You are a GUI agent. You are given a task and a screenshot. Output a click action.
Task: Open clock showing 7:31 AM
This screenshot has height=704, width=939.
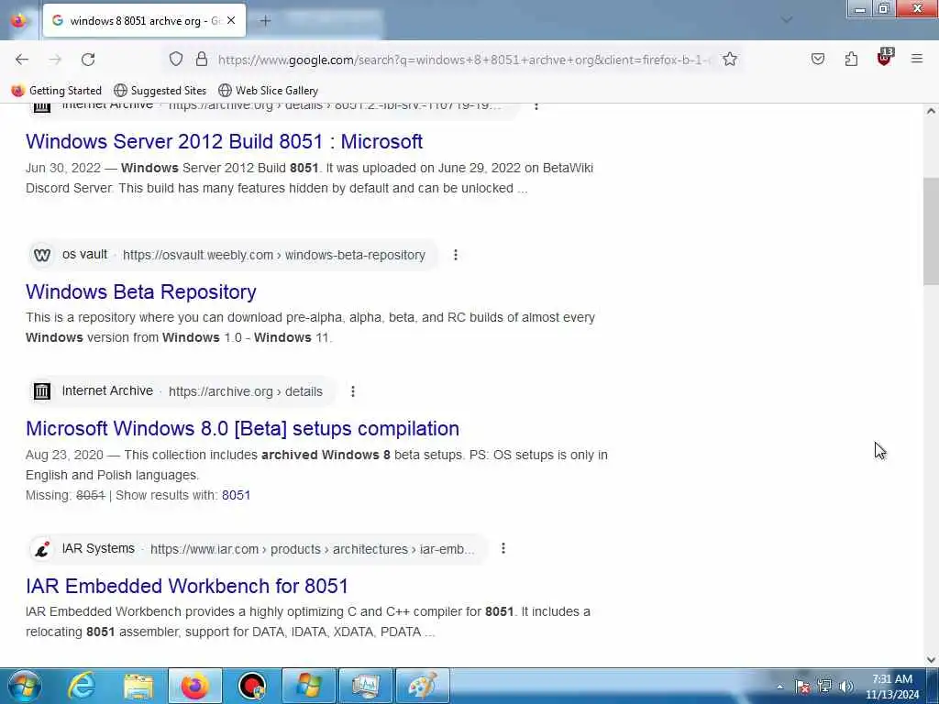click(892, 687)
